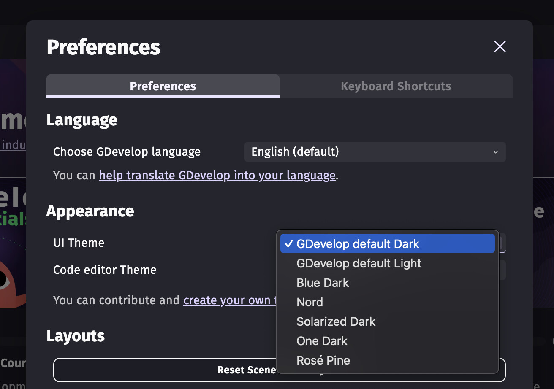This screenshot has width=554, height=389.
Task: Switch to the Keyboard Shortcuts tab
Action: coord(396,86)
